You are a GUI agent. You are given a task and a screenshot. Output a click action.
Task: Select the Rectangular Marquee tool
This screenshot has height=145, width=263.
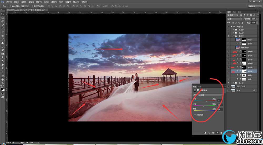pos(3,18)
